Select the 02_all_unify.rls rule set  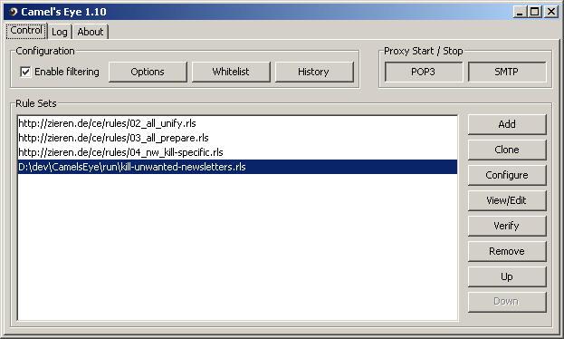tap(237, 123)
